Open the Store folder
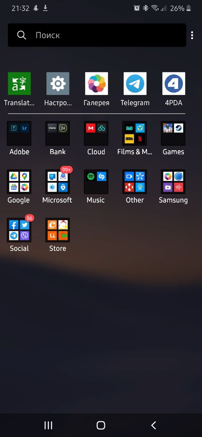Screen dimensions: 202x437 [x=58, y=230]
